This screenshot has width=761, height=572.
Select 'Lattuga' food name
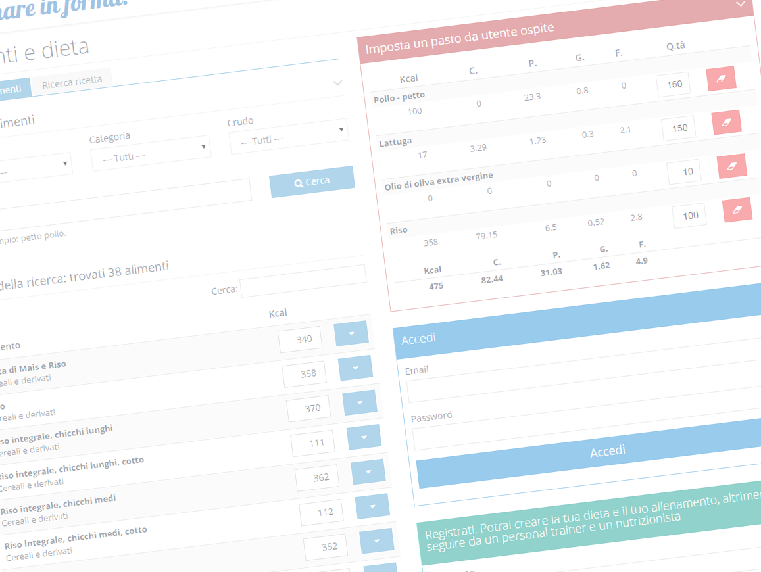[x=395, y=142]
